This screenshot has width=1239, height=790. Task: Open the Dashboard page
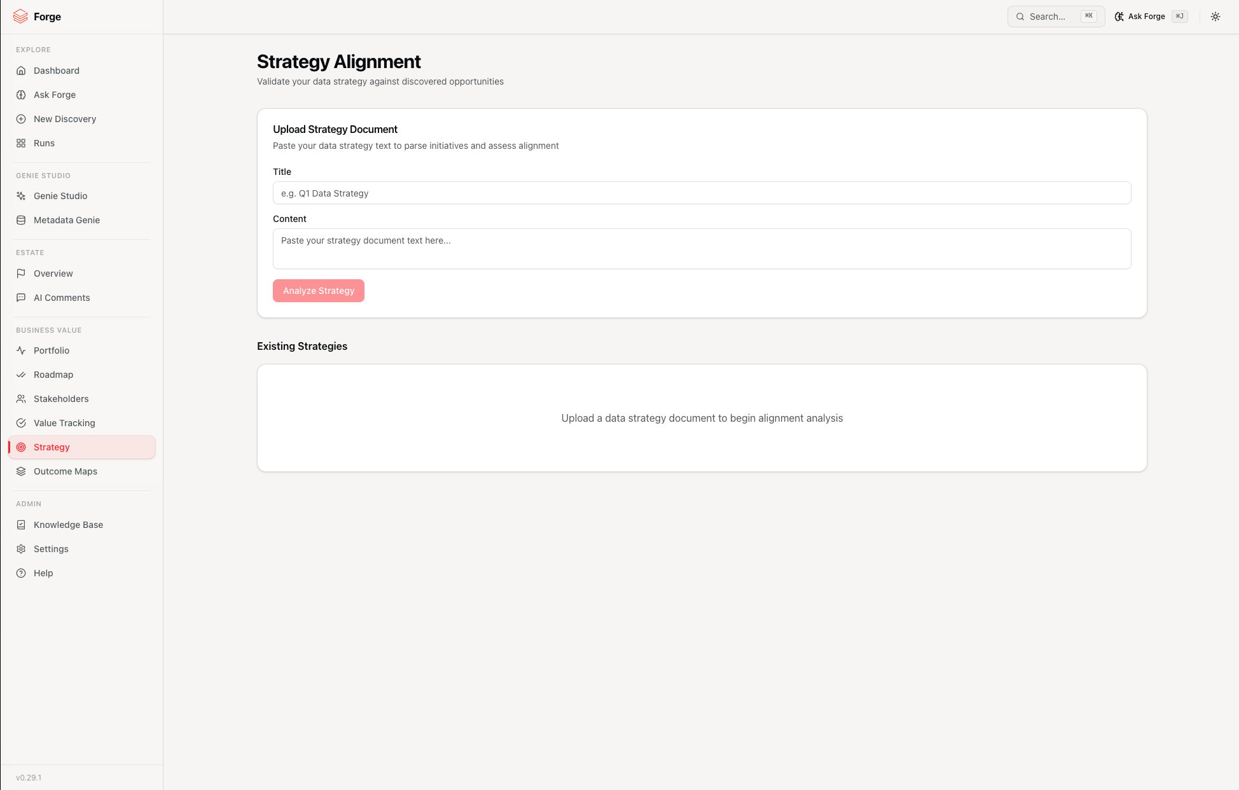(x=82, y=71)
